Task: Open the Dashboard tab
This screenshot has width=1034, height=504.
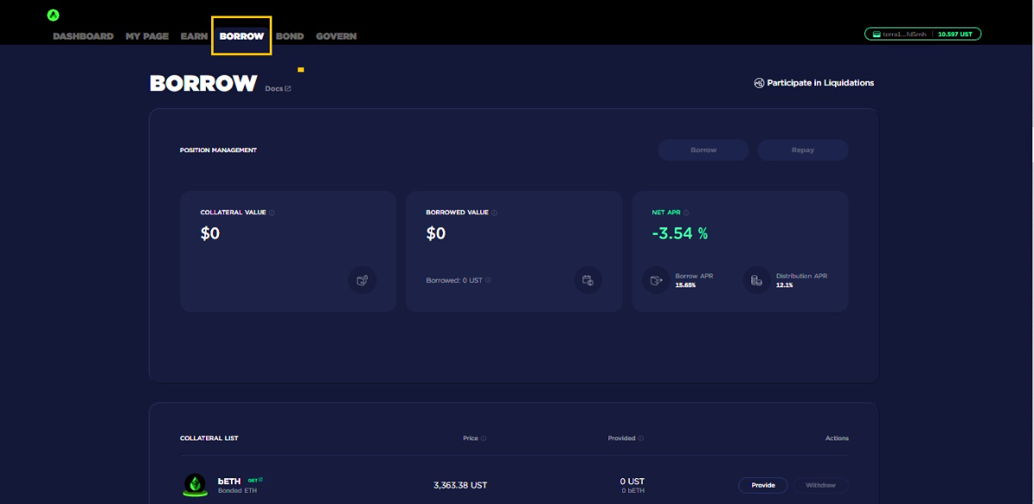Action: (x=83, y=36)
